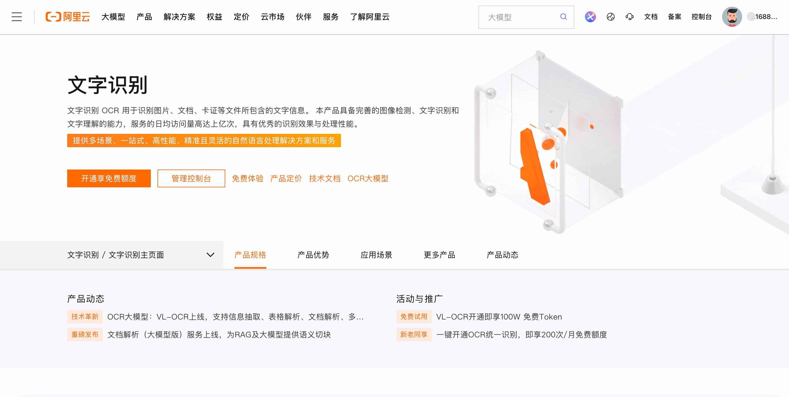Open the 解决方案 nav menu

click(180, 17)
